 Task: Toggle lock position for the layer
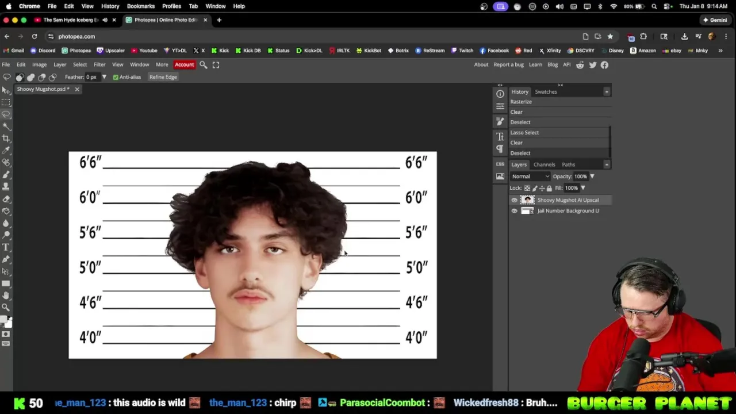(x=542, y=188)
